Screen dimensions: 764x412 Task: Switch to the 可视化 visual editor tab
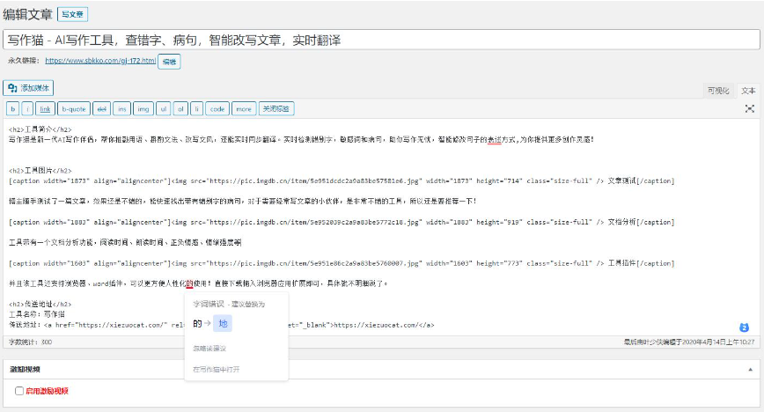pos(717,91)
